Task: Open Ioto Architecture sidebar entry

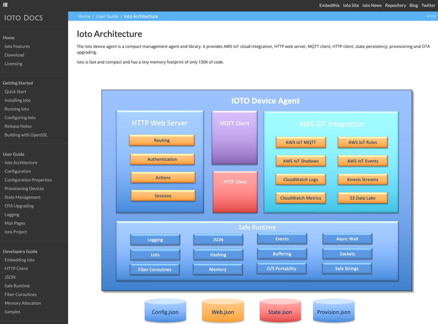Action: [21, 162]
